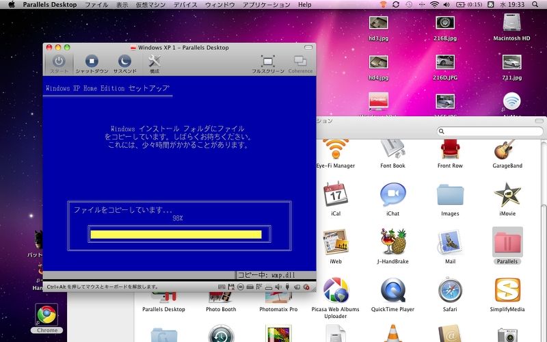Click the Coherence toolbar icon

point(300,61)
